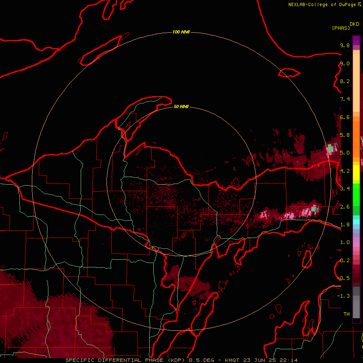Click the SPECIFIC DIFFERENTIAL PHASE caption text

point(115,360)
